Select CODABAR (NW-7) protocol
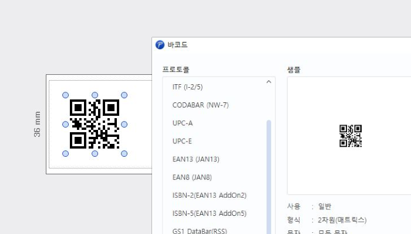 201,105
